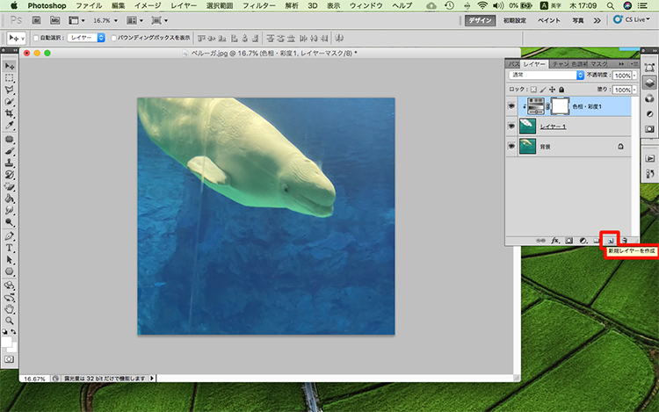Enable the バウンディングボックスを表示 checkbox

(114, 39)
